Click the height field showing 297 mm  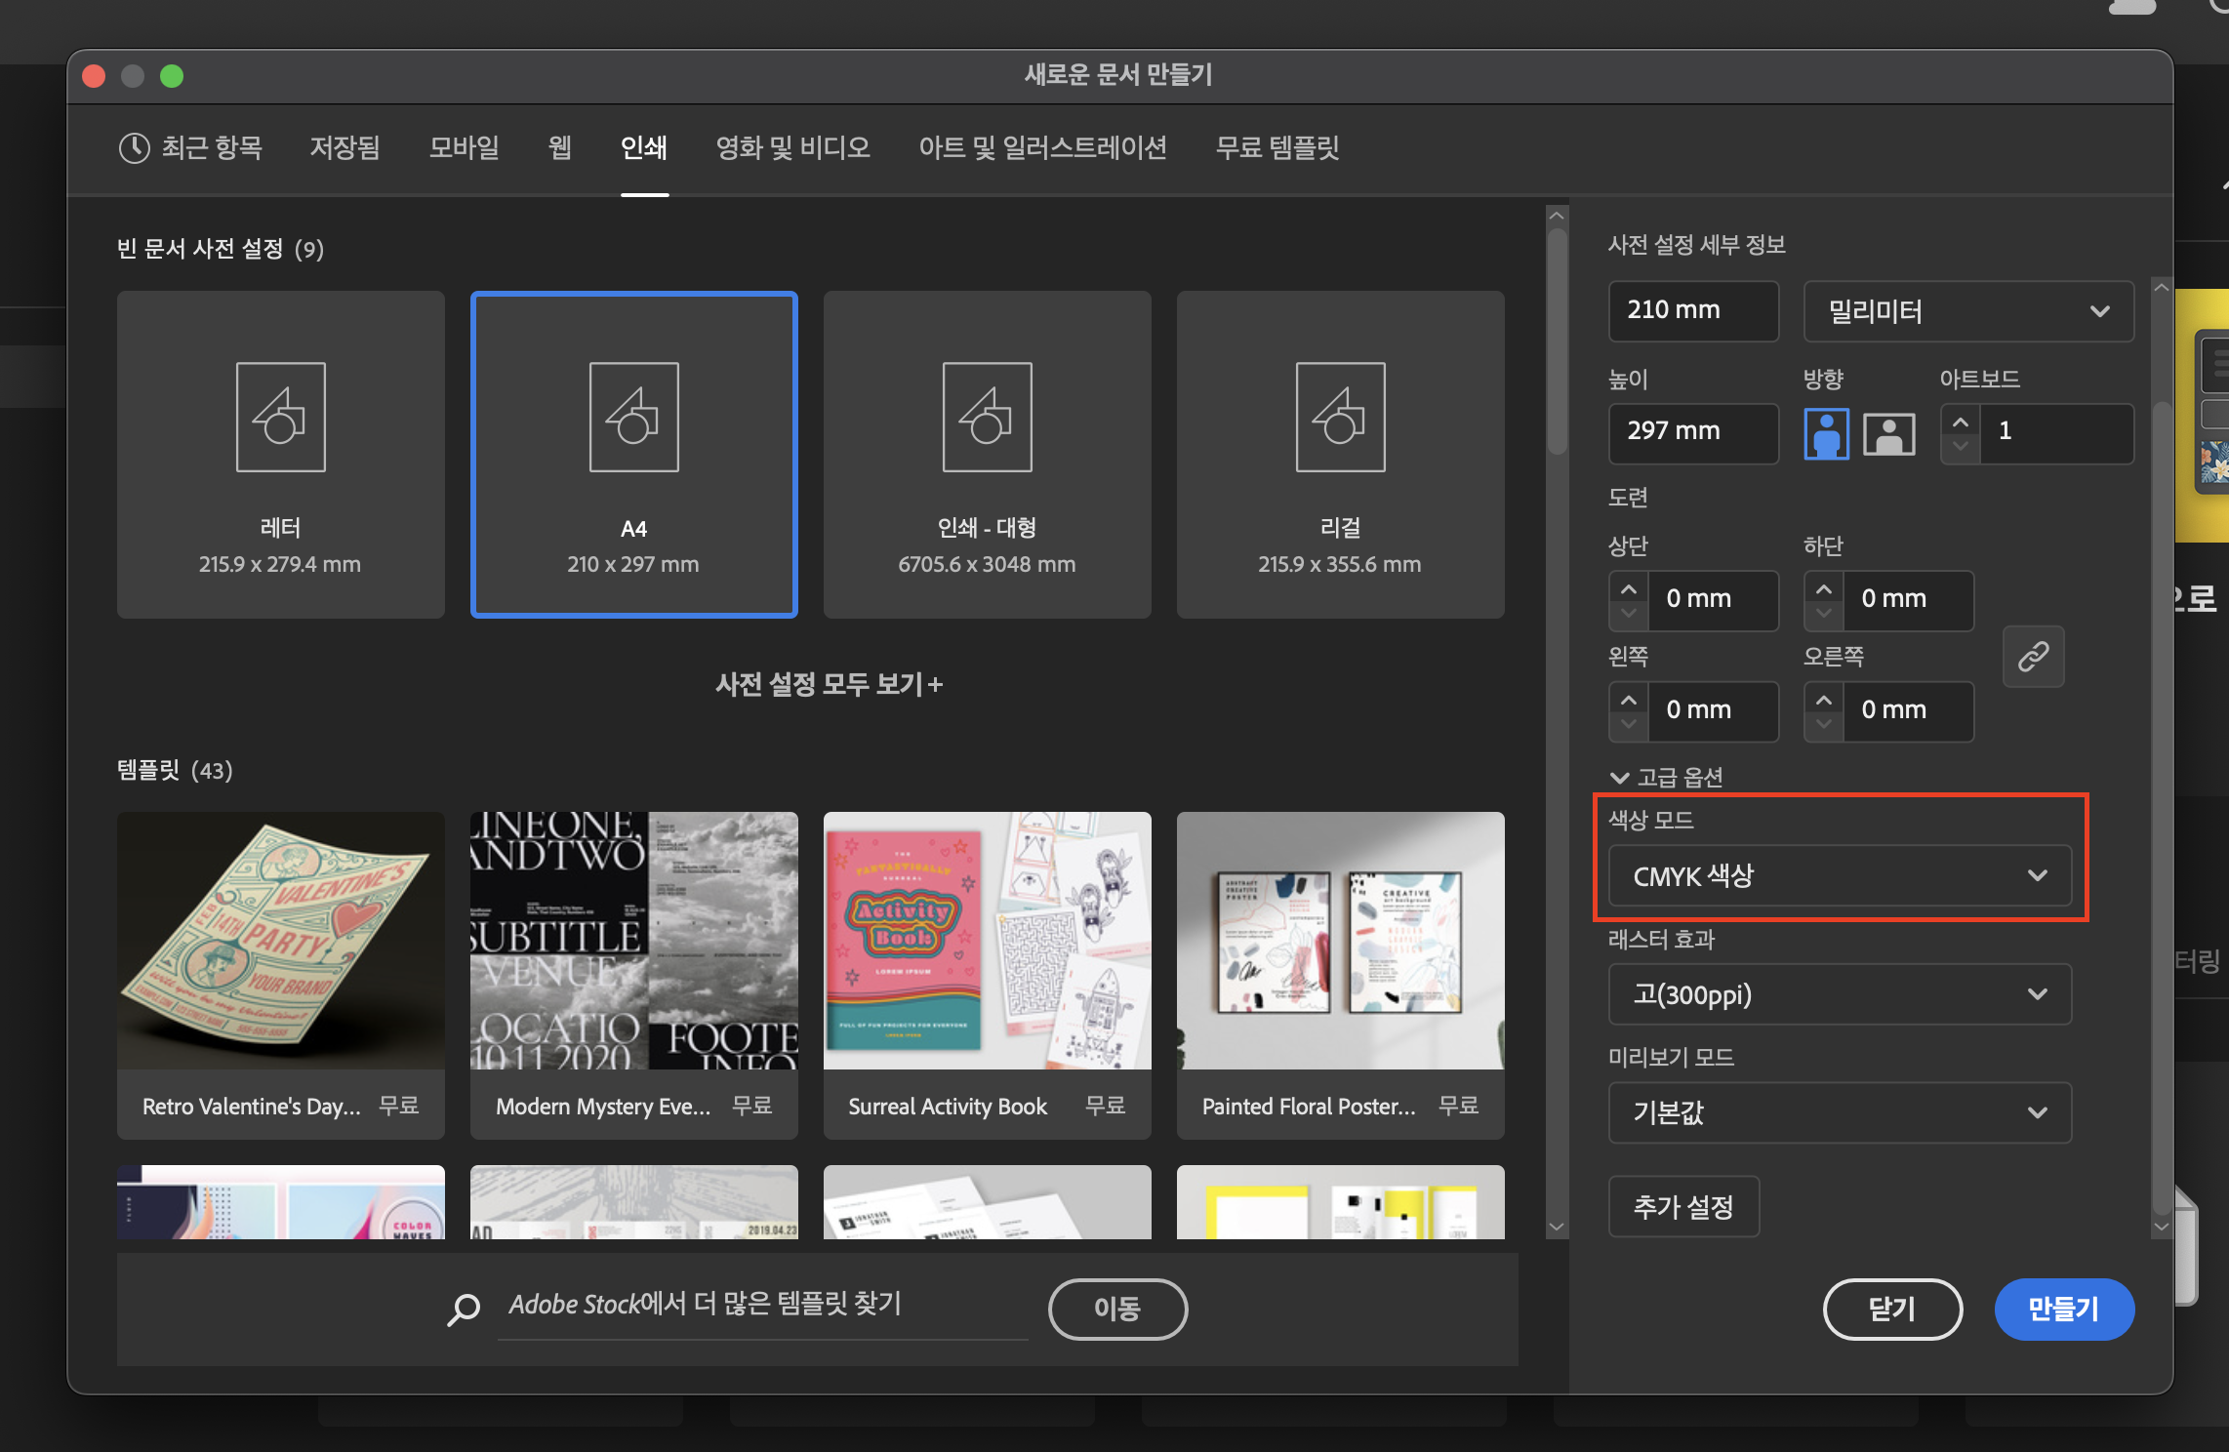point(1693,433)
